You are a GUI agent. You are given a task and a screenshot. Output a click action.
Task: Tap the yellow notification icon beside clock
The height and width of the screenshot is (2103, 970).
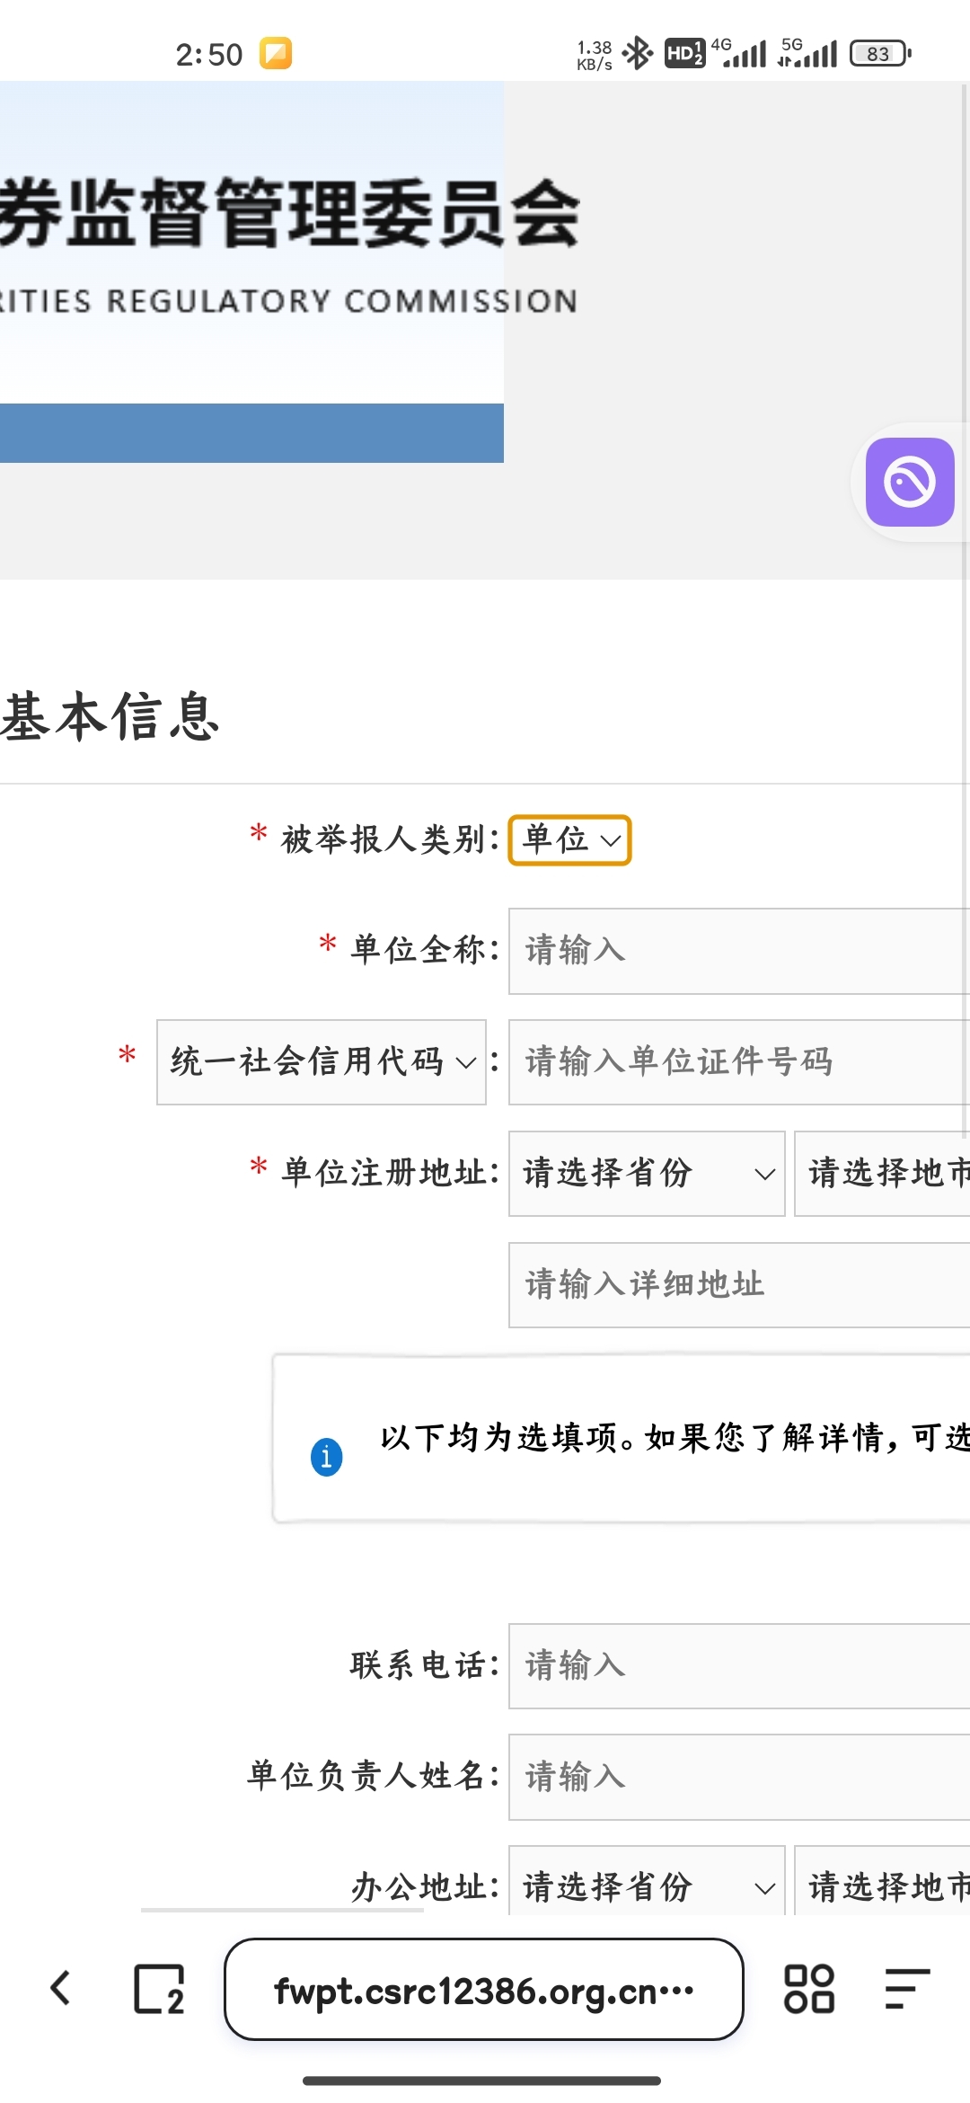[276, 53]
